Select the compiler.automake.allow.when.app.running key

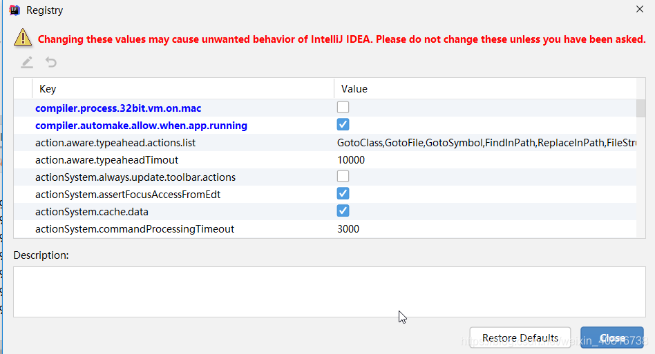point(141,126)
